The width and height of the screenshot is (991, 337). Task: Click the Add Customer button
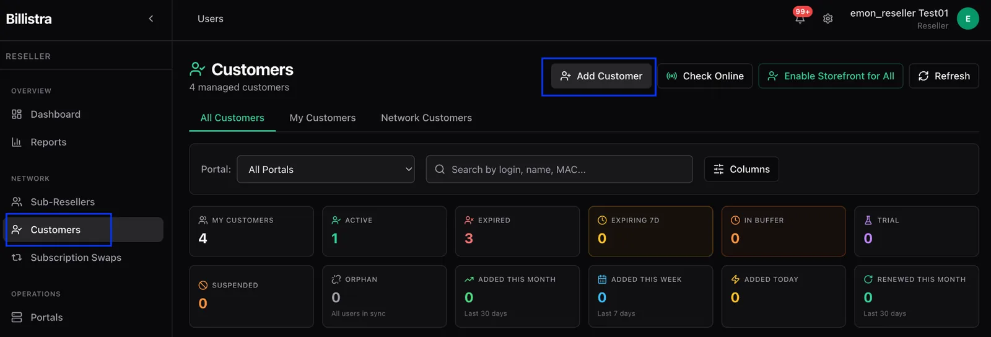tap(601, 76)
